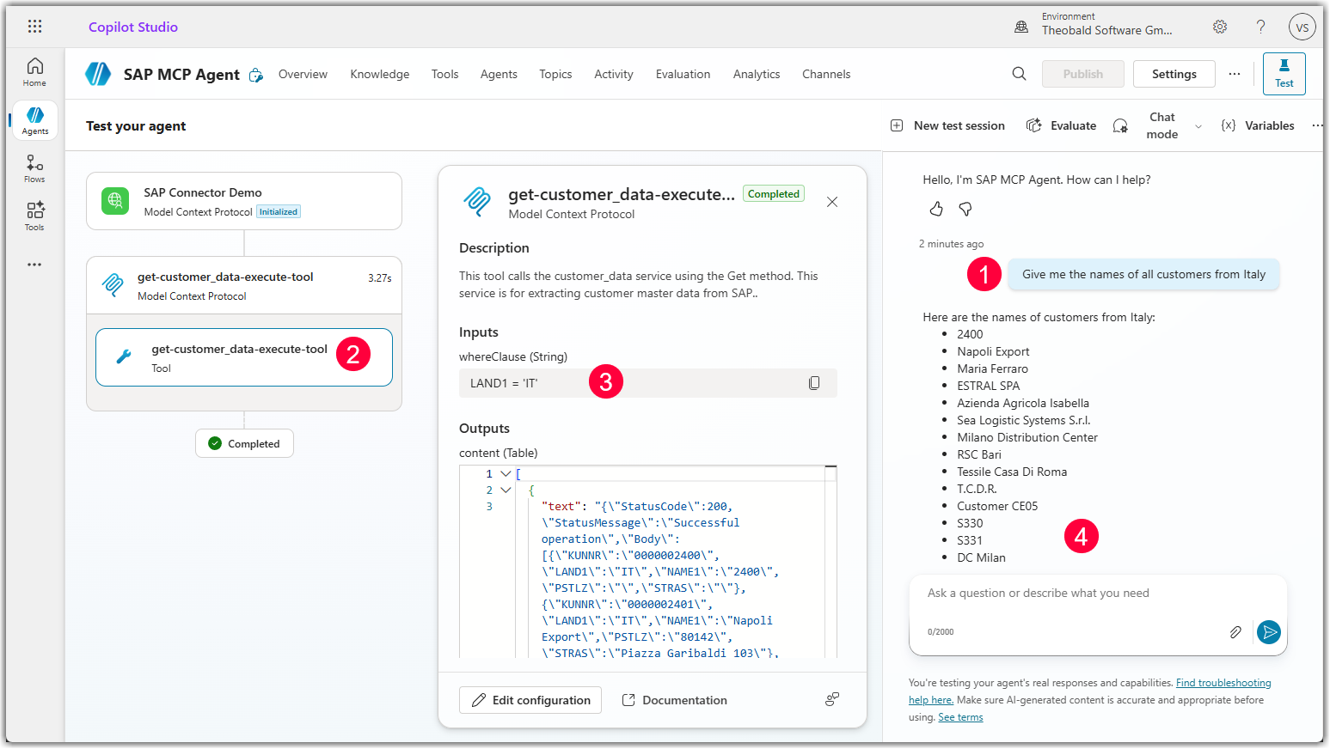
Task: Switch to the Analytics tab
Action: pos(757,74)
